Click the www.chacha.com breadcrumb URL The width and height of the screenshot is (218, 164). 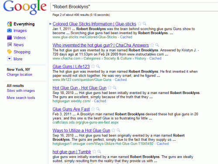pos(66,59)
